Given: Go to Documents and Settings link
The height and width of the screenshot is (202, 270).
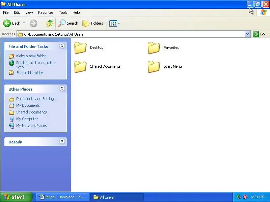Looking at the screenshot, I should pos(36,99).
